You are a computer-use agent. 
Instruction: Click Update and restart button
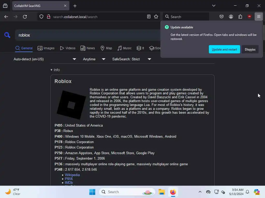pyautogui.click(x=224, y=49)
